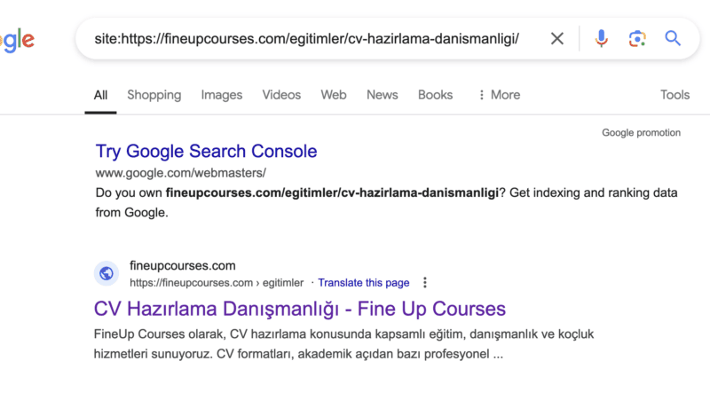
Task: Open the Web results tab
Action: point(334,95)
